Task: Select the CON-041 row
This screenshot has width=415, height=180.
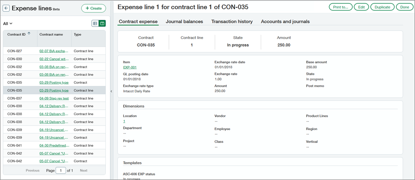Action: click(54, 145)
